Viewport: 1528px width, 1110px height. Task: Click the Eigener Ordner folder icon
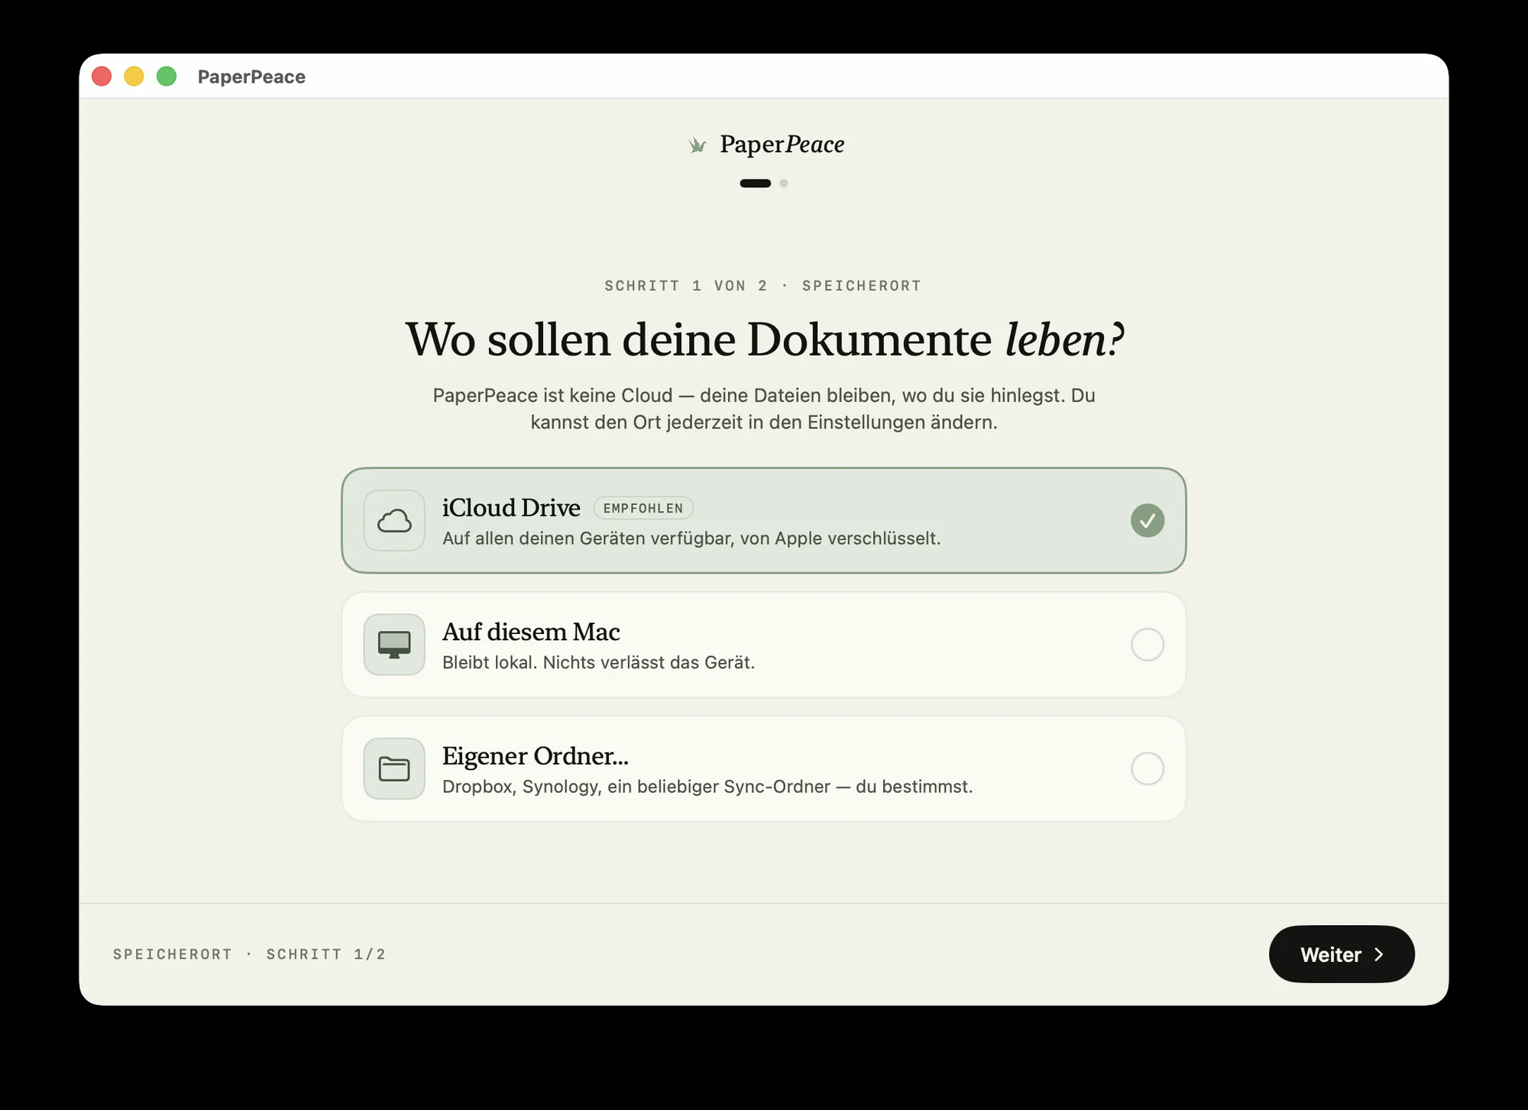coord(394,769)
